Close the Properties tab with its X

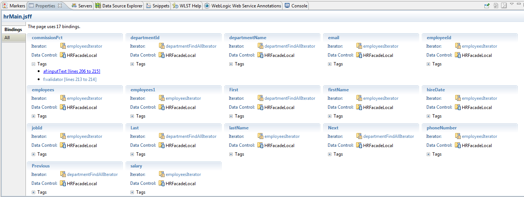pyautogui.click(x=60, y=6)
